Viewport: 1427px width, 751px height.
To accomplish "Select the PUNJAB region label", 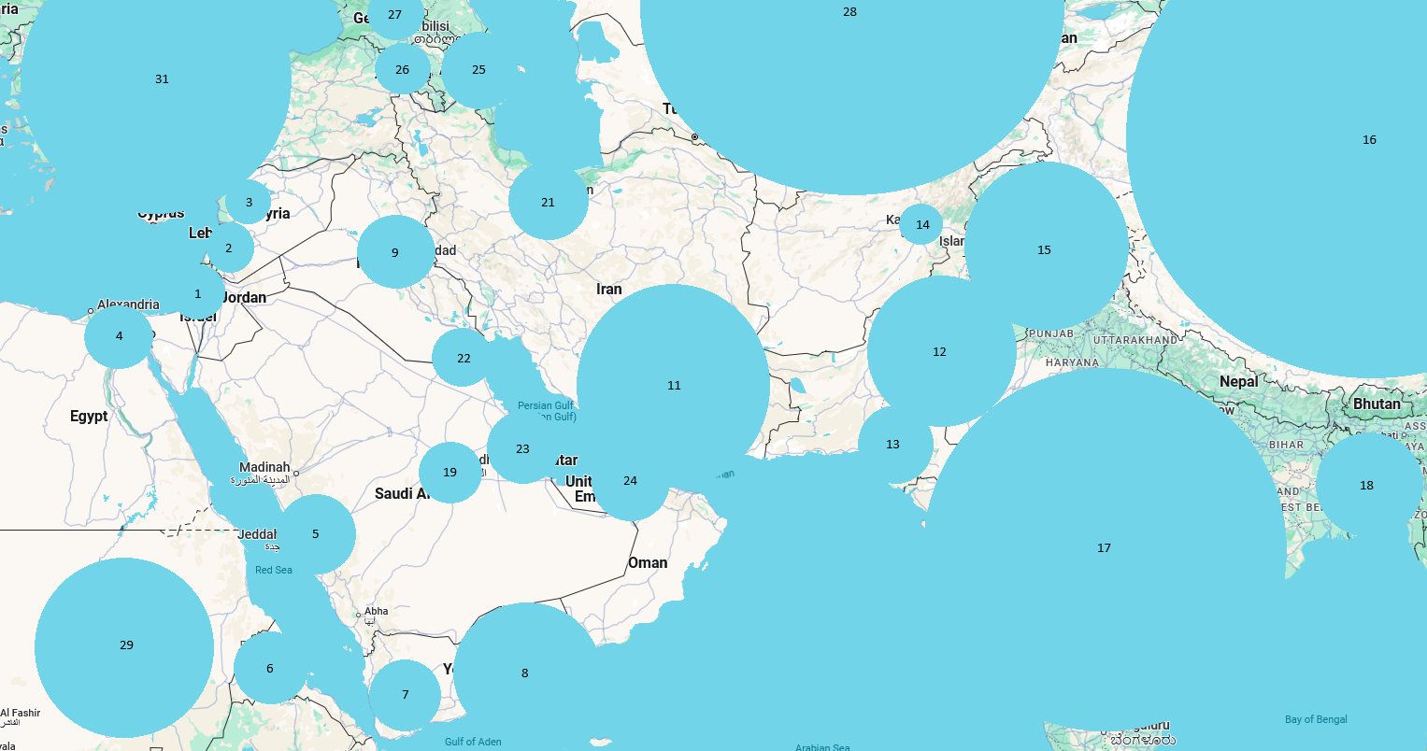I will tap(1050, 333).
